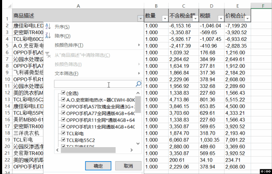Select column D header

[212, 6]
